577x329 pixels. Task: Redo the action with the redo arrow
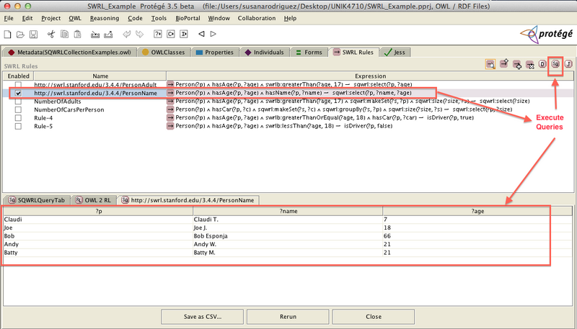[x=139, y=34]
